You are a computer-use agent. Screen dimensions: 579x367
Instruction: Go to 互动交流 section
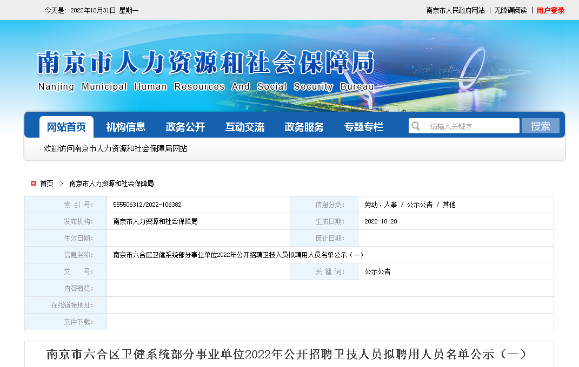245,127
